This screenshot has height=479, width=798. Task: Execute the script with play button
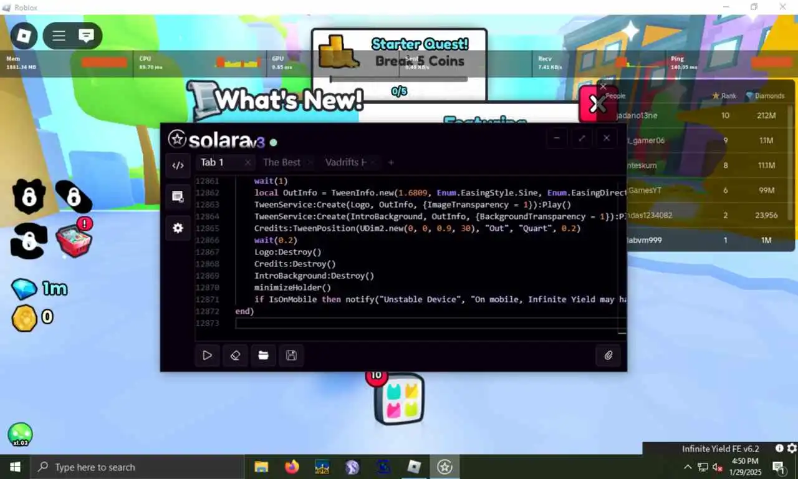point(207,356)
